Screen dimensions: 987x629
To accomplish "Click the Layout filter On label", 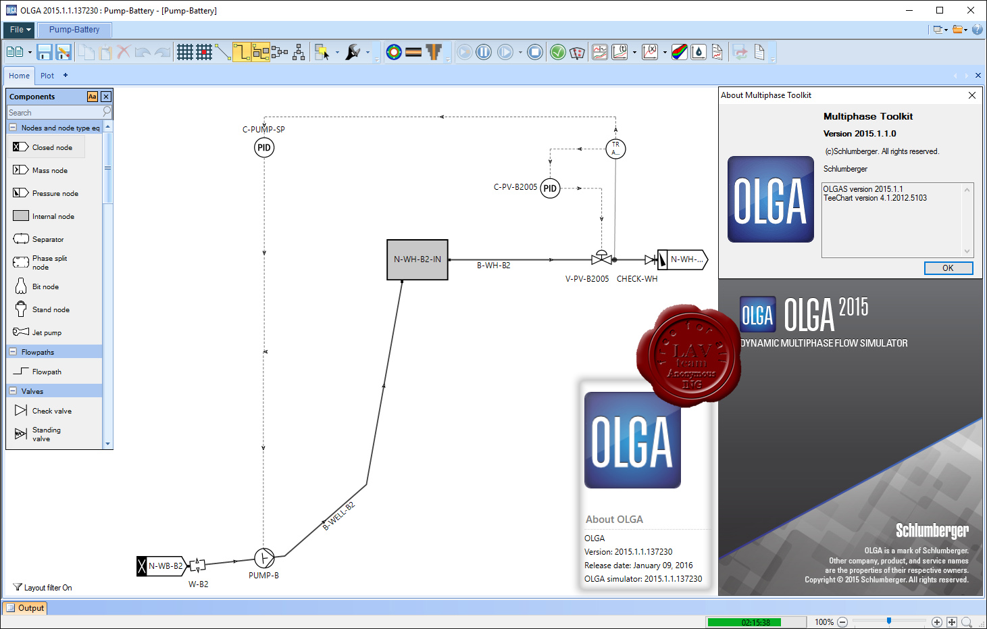I will point(48,588).
